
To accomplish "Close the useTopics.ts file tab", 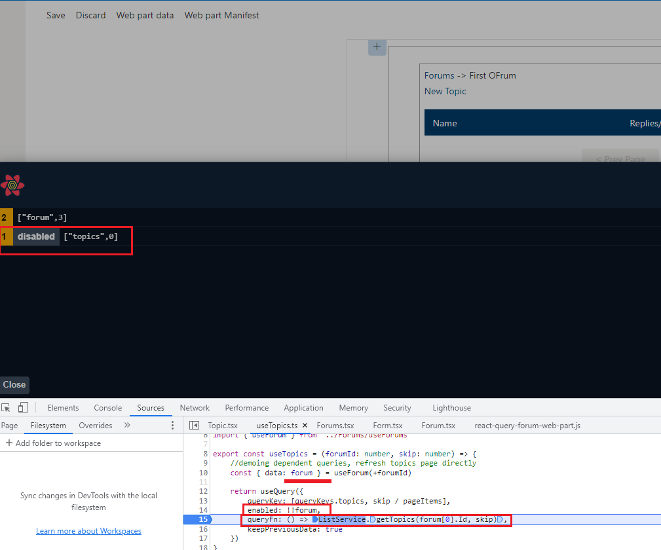I will click(305, 426).
